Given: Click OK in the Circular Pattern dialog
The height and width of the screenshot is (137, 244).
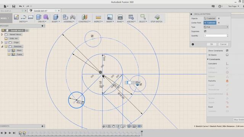Looking at the screenshot, I should pos(212,44).
